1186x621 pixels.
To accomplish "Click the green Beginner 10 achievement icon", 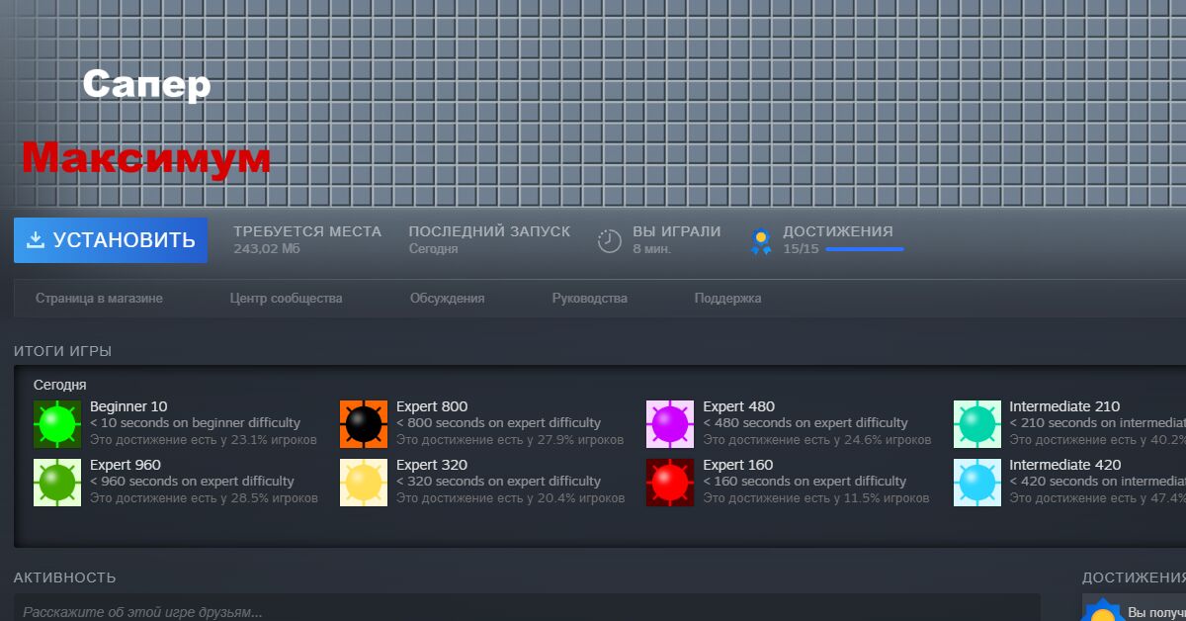I will 57,424.
